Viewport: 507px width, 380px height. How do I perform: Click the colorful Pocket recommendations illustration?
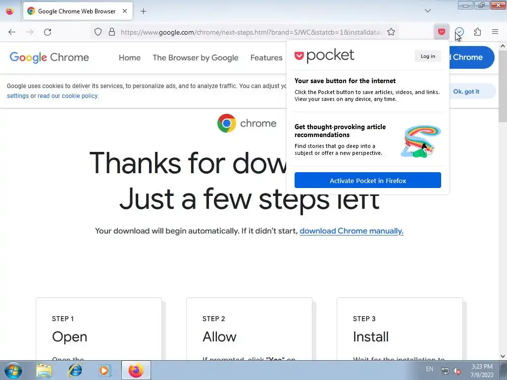coord(421,142)
